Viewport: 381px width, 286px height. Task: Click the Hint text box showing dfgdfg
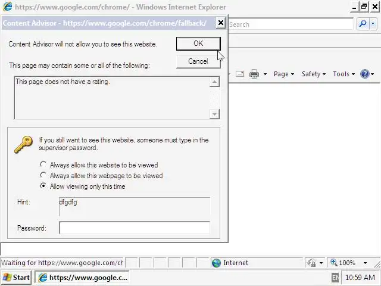135,207
